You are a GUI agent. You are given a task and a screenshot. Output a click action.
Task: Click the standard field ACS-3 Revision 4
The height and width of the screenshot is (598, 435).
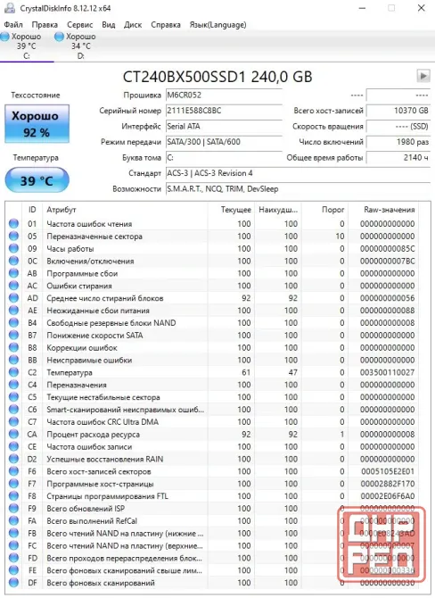tap(298, 173)
